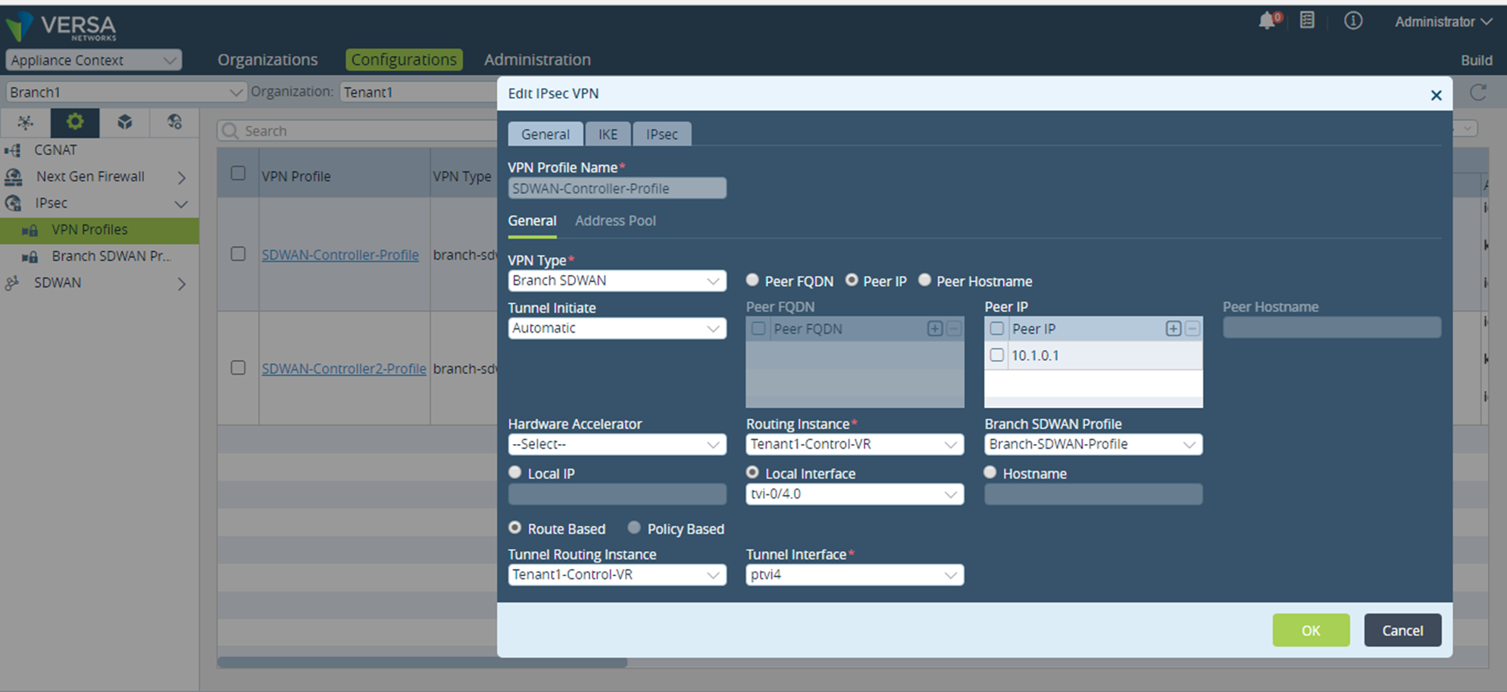This screenshot has height=692, width=1507.
Task: Switch to the IKE tab
Action: click(608, 134)
